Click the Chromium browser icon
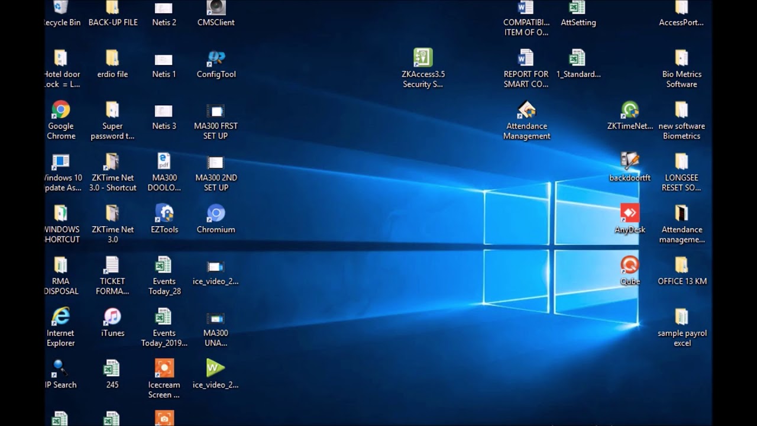Screen dimensions: 757x426 click(x=216, y=219)
